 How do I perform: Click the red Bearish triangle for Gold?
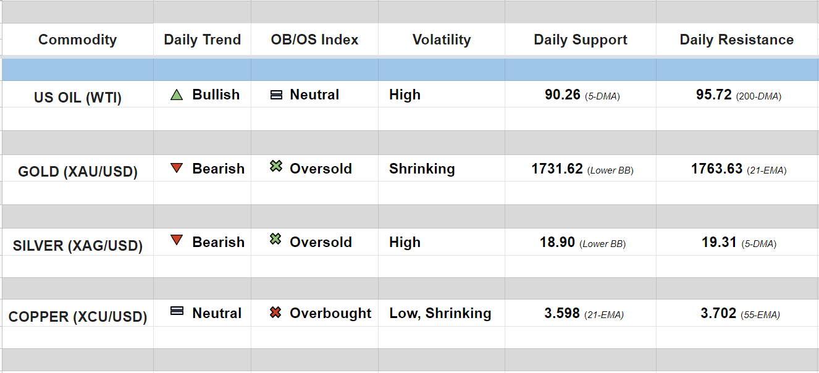click(177, 168)
